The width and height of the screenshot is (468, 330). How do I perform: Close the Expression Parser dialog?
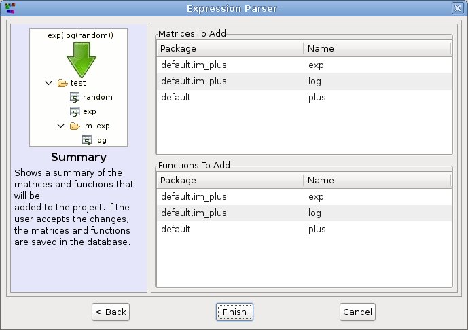(x=457, y=8)
